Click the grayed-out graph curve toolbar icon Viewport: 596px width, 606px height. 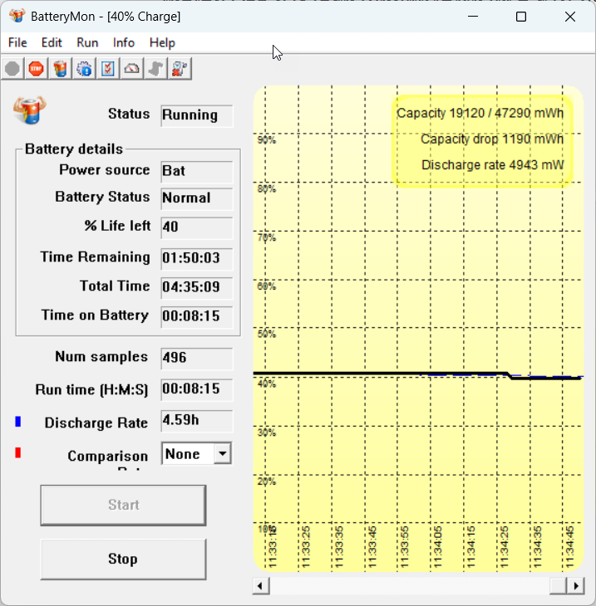click(155, 69)
